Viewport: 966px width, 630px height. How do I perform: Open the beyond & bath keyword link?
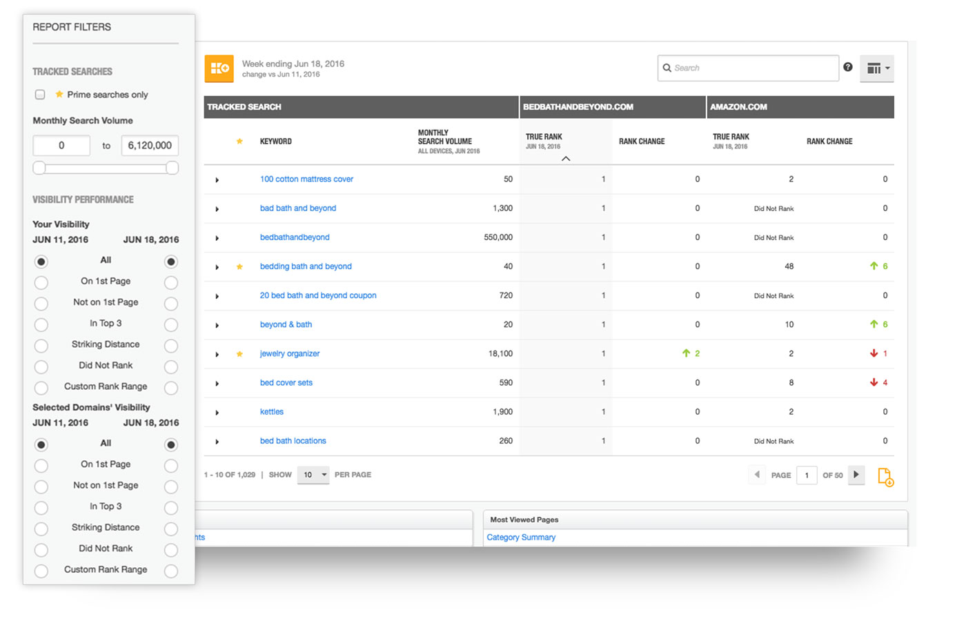286,325
